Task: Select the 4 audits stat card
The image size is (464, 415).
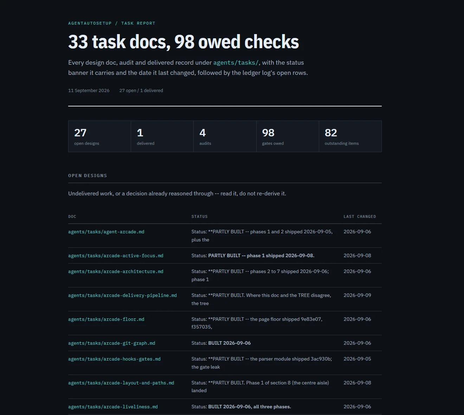Action: click(225, 136)
